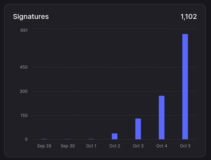Click the '150' y-axis value
This screenshot has width=211, height=160.
click(x=24, y=115)
